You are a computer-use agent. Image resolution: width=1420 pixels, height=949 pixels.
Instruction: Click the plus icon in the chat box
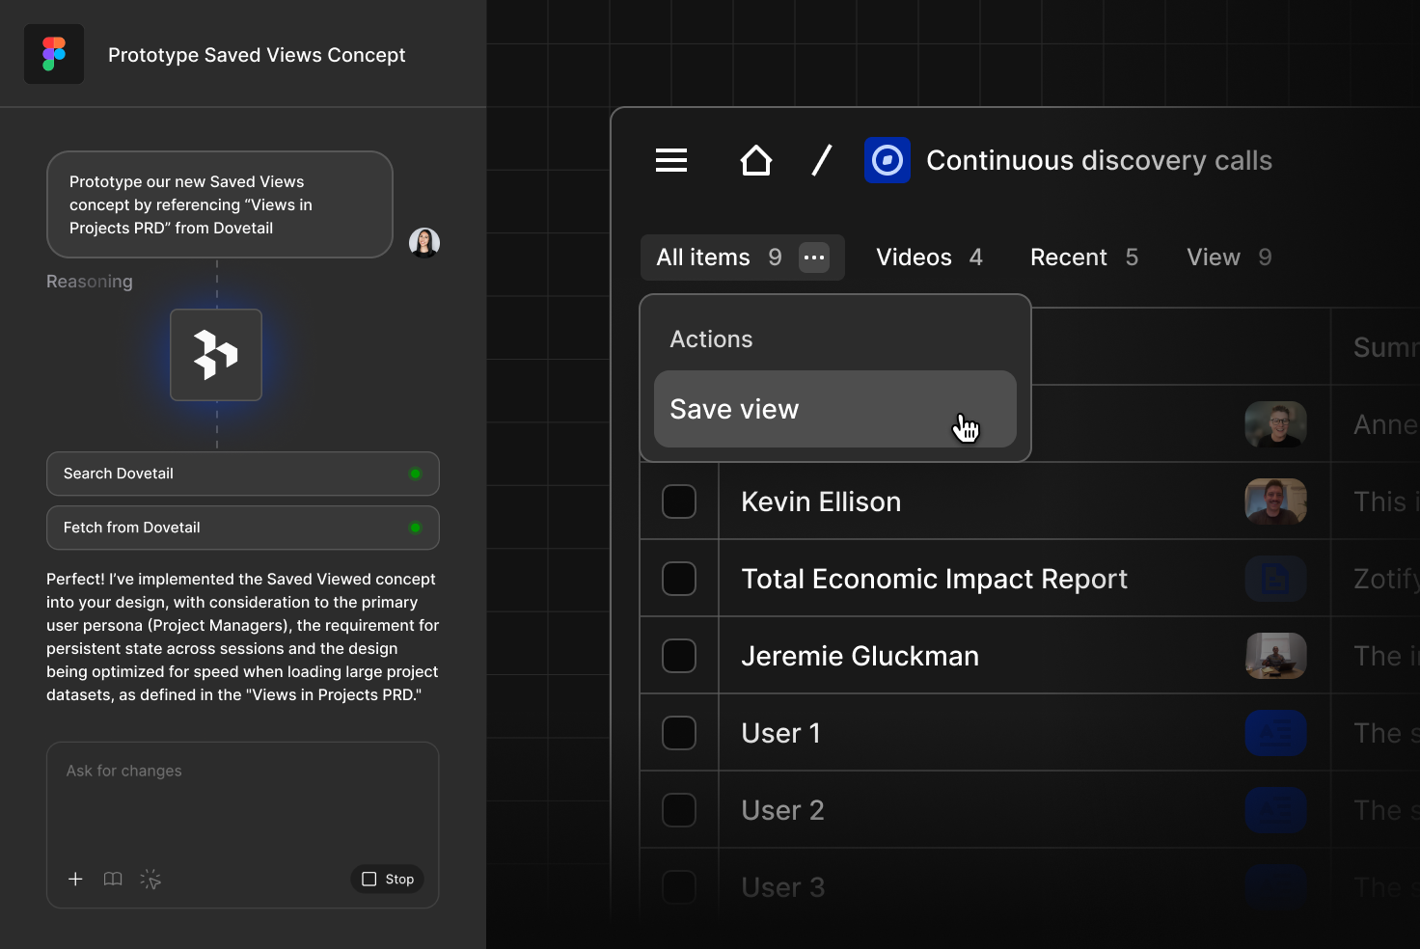(x=75, y=879)
